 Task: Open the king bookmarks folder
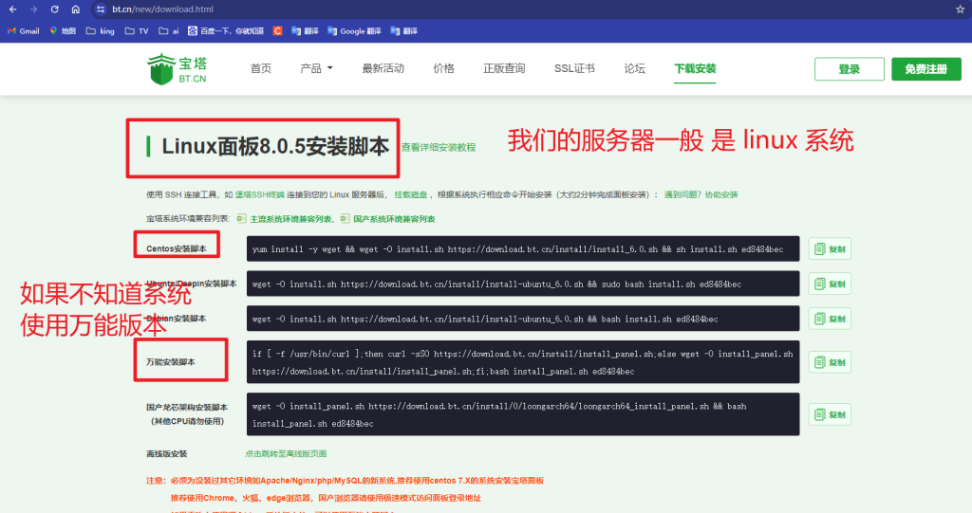[x=100, y=30]
